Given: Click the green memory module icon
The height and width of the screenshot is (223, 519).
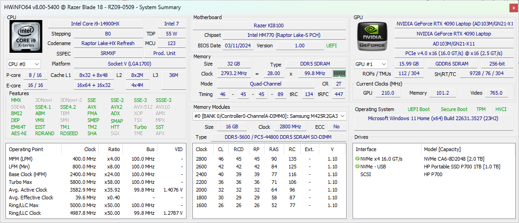Looking at the screenshot, I should pos(339,74).
